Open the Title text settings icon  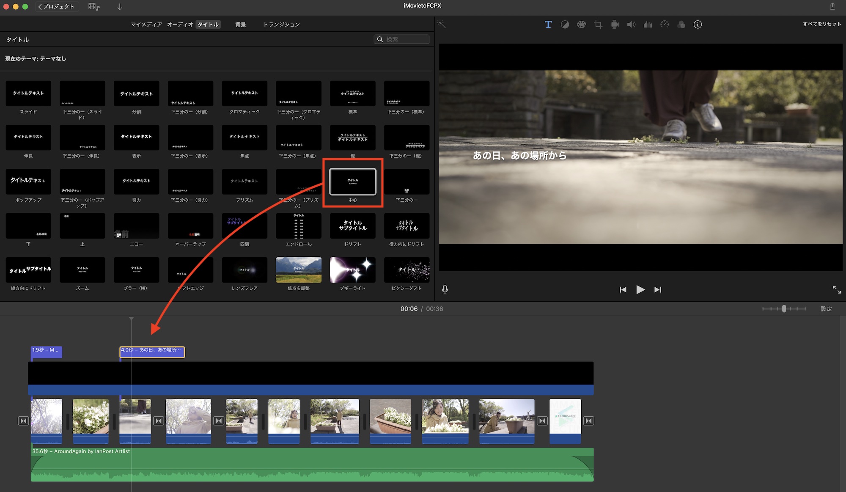(x=548, y=25)
